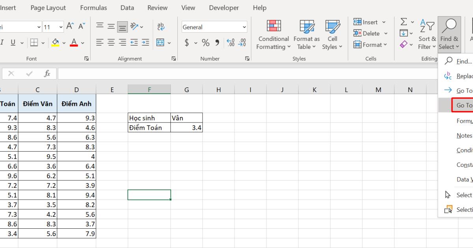The width and height of the screenshot is (473, 248).
Task: Apply yellow Text Highlight Color
Action: point(56,42)
